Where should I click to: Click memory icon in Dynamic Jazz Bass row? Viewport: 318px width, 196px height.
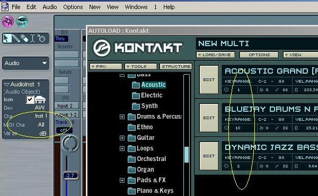[296, 166]
